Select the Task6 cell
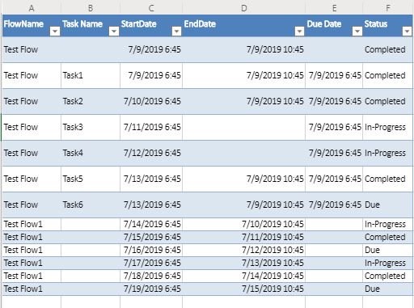 coord(91,205)
